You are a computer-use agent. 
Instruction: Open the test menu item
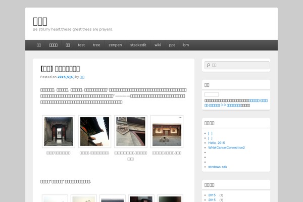click(81, 45)
